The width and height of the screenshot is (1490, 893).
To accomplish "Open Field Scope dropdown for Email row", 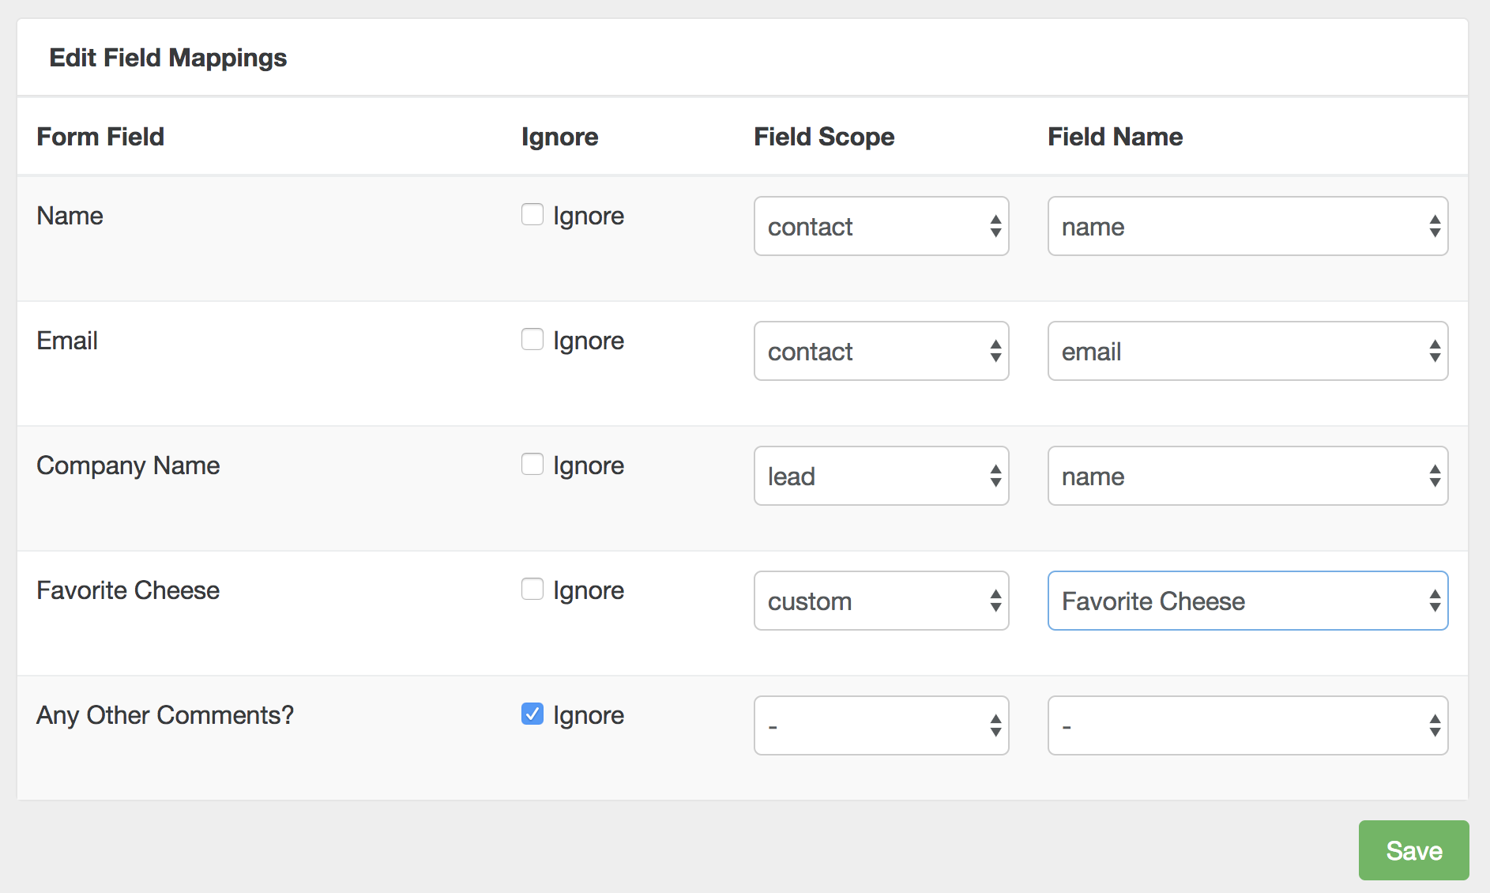I will 881,351.
